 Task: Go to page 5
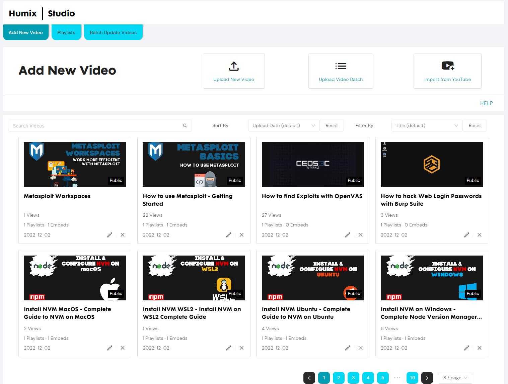pos(383,378)
